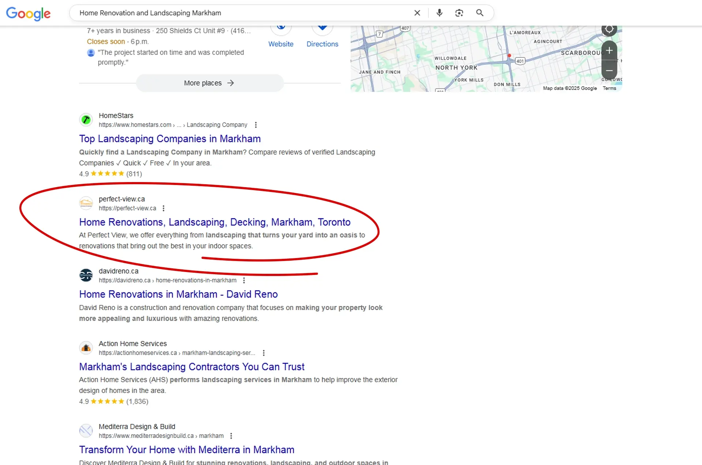Click the HomeStars site favicon
Image resolution: width=702 pixels, height=465 pixels.
(86, 120)
